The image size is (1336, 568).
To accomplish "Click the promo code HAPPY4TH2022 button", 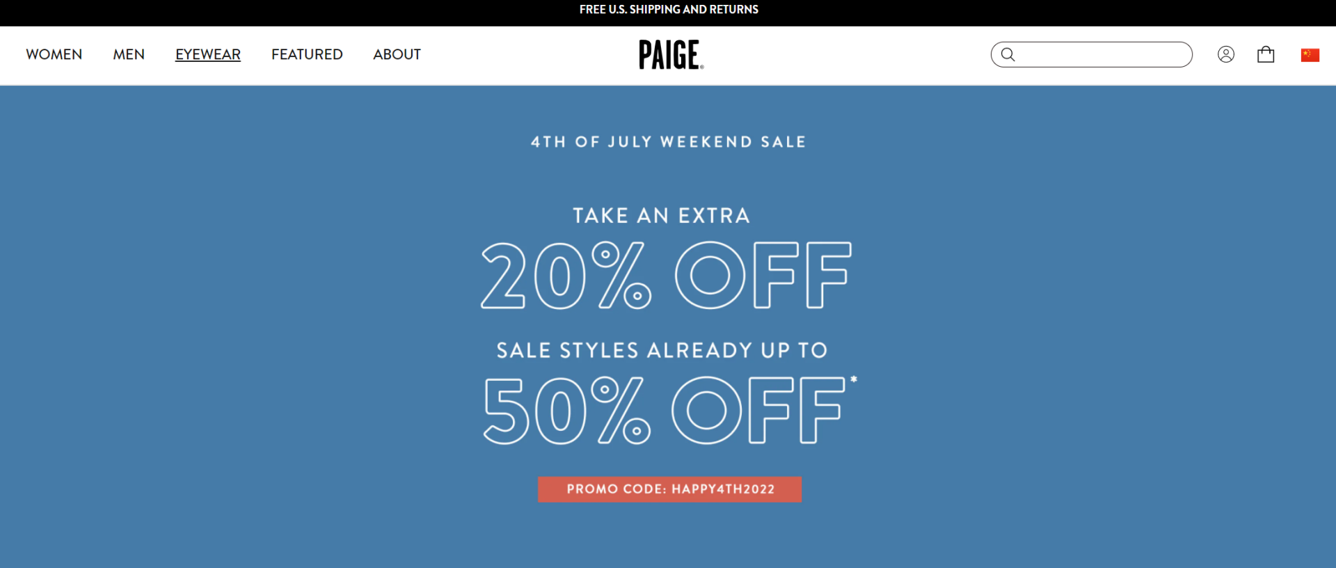I will point(669,489).
